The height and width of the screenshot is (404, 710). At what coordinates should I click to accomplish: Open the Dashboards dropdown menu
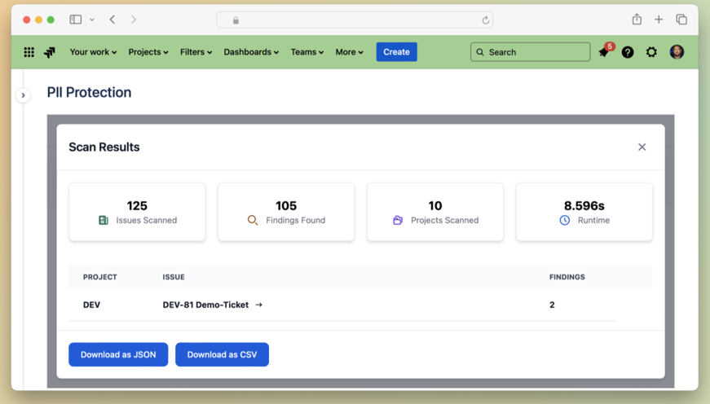[251, 52]
